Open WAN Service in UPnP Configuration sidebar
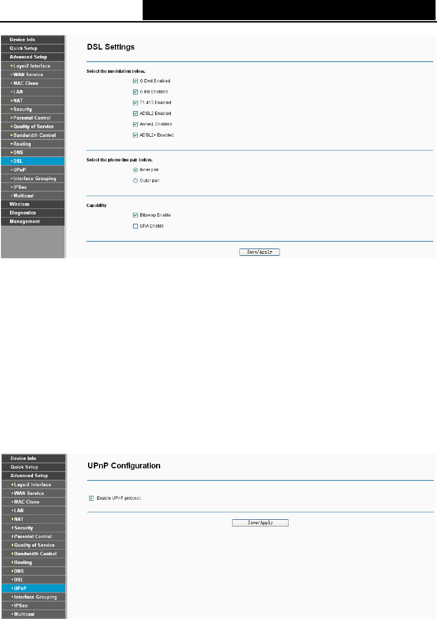Viewport: 437px width, 619px height. point(33,493)
